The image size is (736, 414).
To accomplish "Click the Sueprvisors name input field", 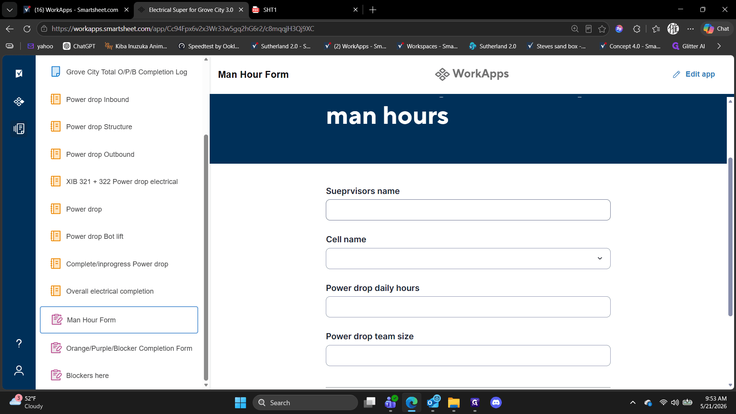I will coord(468,210).
